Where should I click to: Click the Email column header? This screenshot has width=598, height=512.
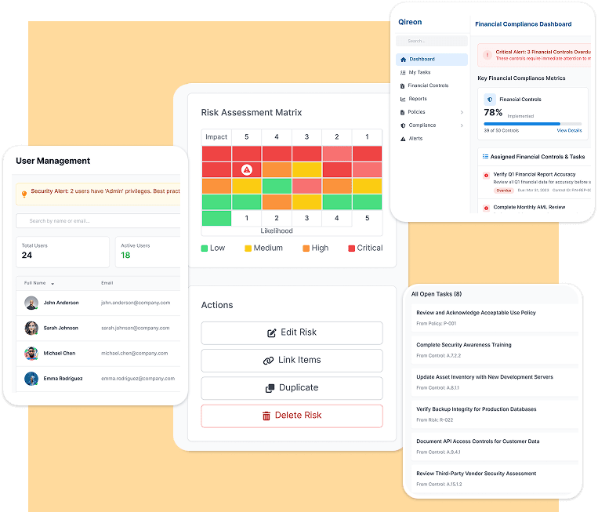coord(107,283)
